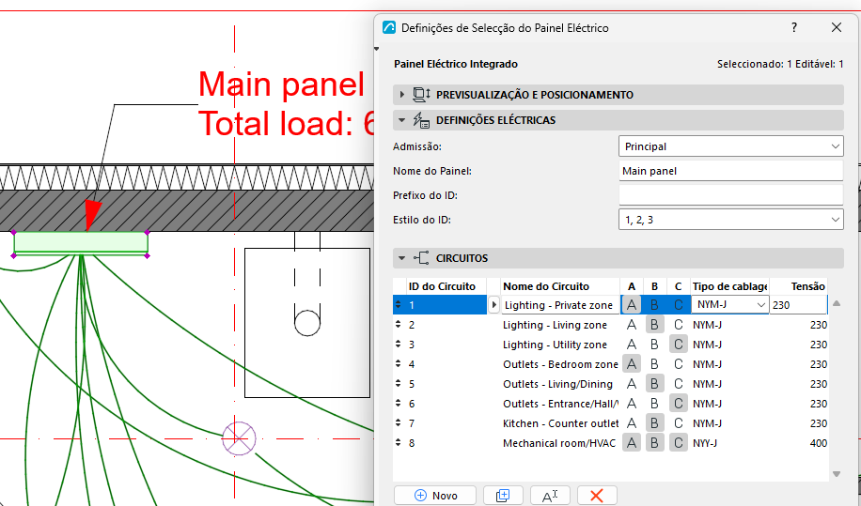Click the Tipo de cablagem column header
The image size is (861, 506).
(x=729, y=286)
